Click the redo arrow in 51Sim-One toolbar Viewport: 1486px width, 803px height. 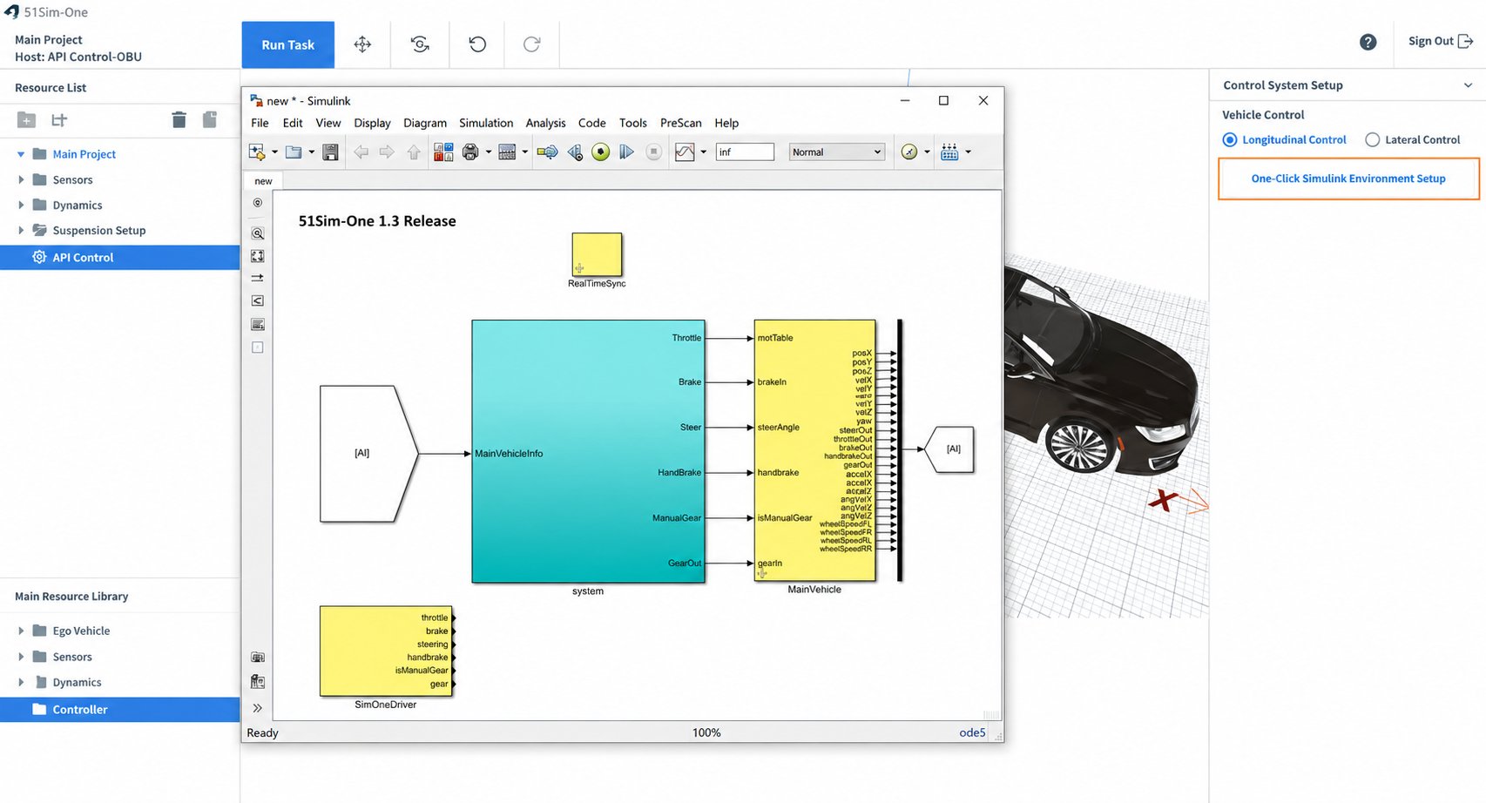(x=531, y=44)
